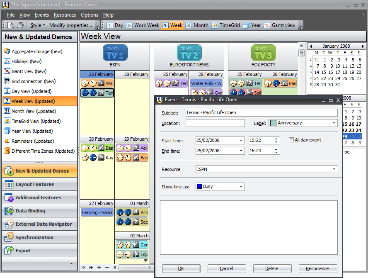
Task: Click the Subject input field
Action: [x=261, y=112]
